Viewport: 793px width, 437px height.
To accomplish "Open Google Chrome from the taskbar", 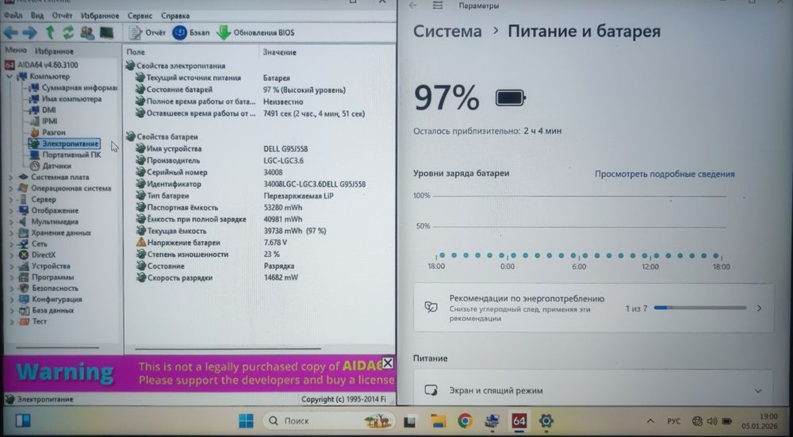I will (x=465, y=421).
